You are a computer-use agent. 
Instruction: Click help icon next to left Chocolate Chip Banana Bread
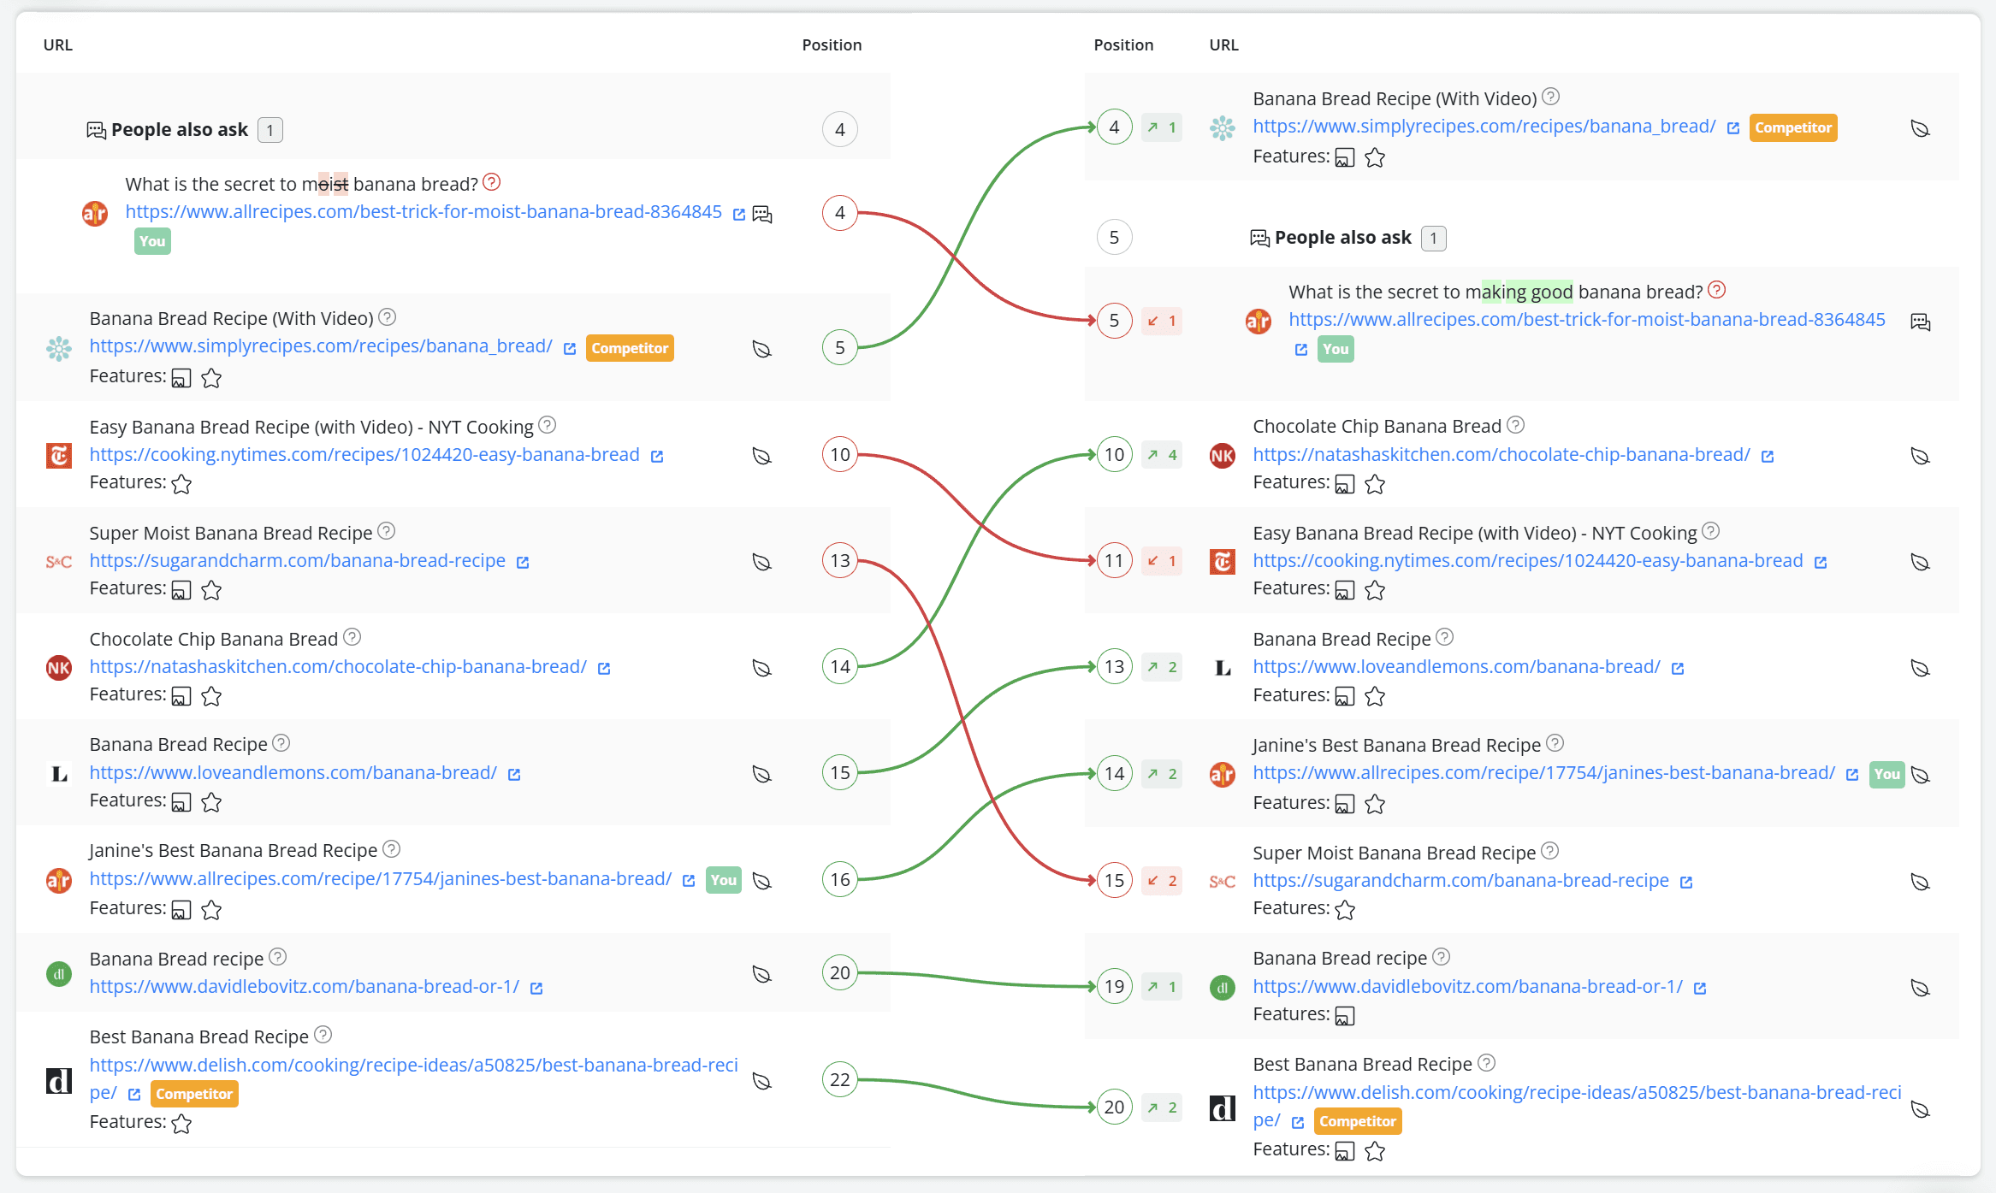(x=352, y=637)
